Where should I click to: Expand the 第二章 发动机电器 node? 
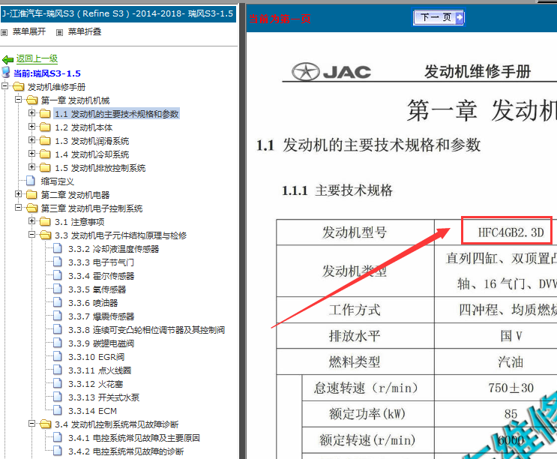tap(19, 194)
